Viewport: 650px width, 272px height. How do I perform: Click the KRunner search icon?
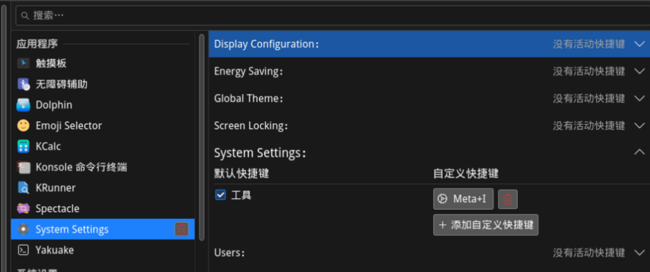click(x=23, y=188)
